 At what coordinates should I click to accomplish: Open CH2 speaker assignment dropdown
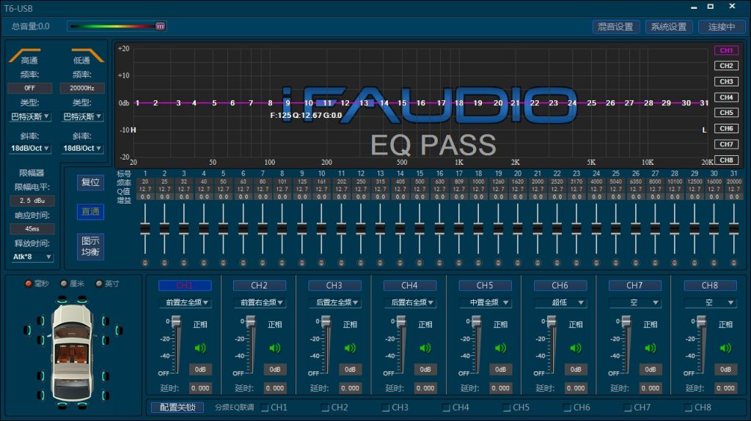click(x=261, y=302)
